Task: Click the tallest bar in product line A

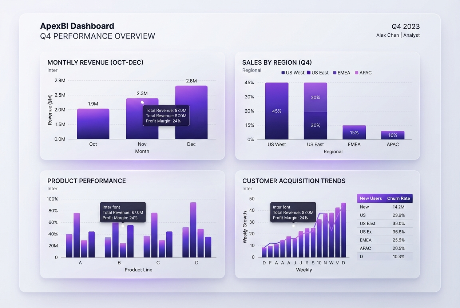Action: click(77, 235)
